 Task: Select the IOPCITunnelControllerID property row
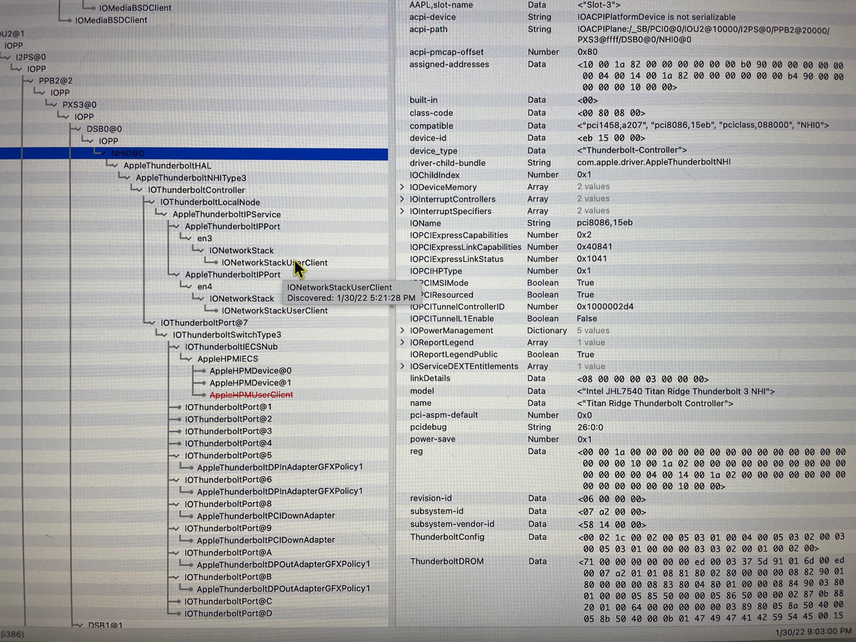tap(457, 306)
